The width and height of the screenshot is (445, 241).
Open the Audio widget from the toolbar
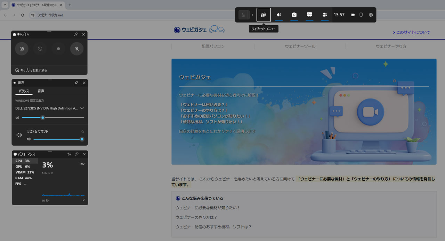click(278, 15)
